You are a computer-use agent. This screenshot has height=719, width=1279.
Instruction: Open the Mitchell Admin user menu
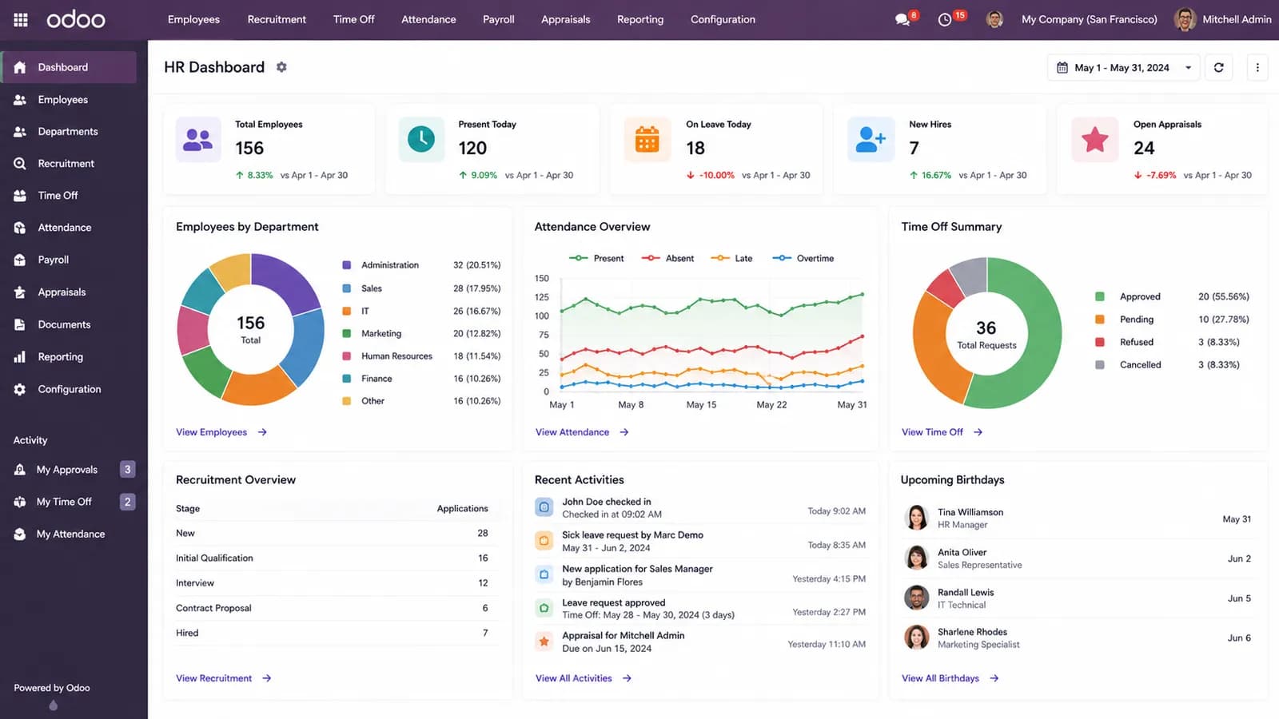coord(1222,20)
